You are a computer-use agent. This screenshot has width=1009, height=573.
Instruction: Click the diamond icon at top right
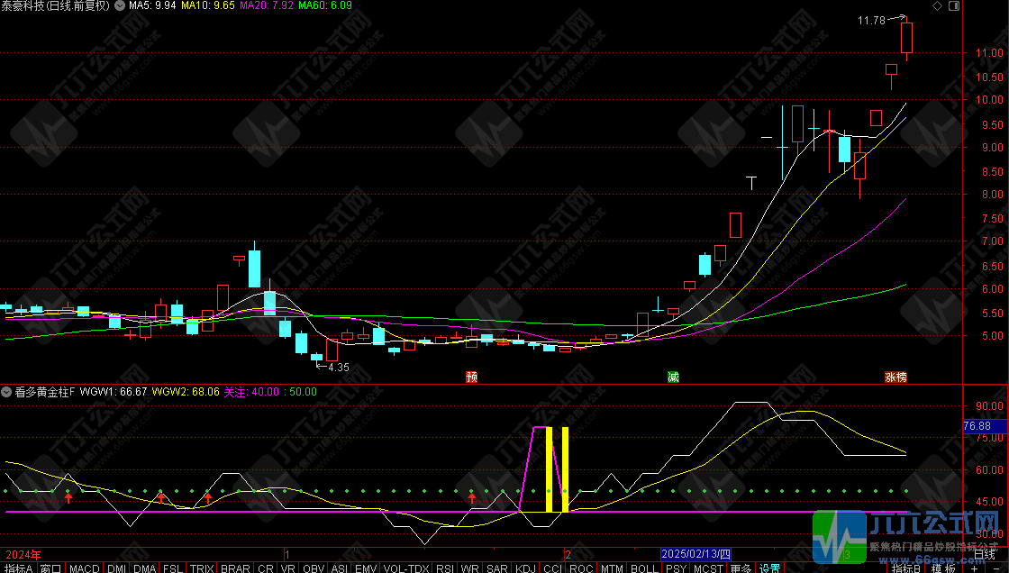pos(938,5)
